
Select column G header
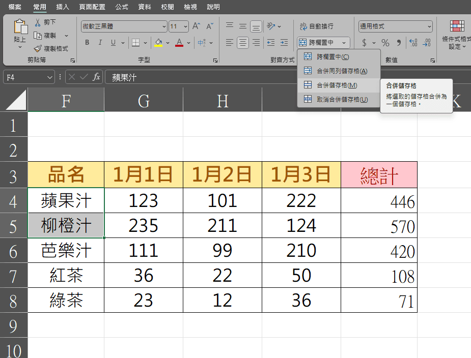pyautogui.click(x=144, y=100)
